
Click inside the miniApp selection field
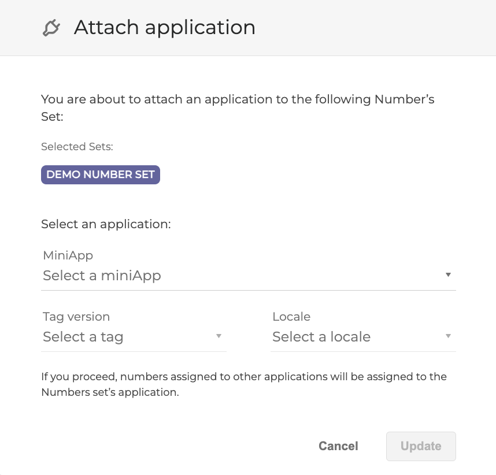point(173,276)
